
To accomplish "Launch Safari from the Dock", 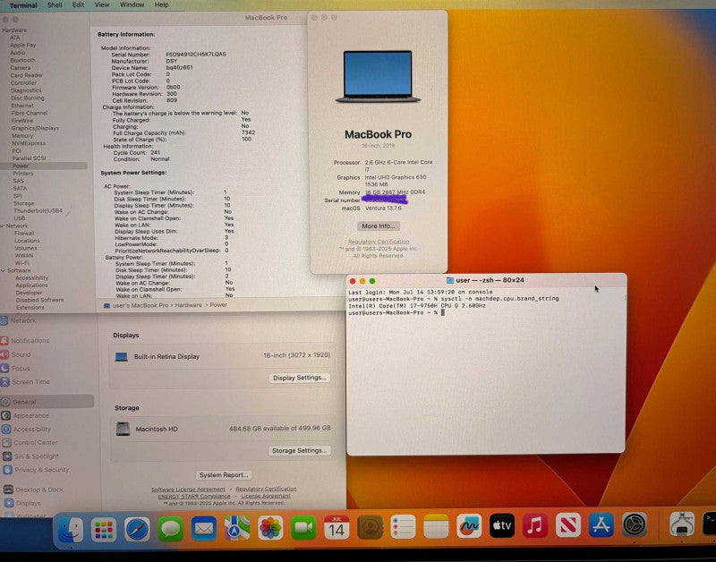I will tap(137, 530).
